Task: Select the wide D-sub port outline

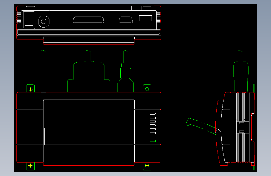Action: (88, 20)
